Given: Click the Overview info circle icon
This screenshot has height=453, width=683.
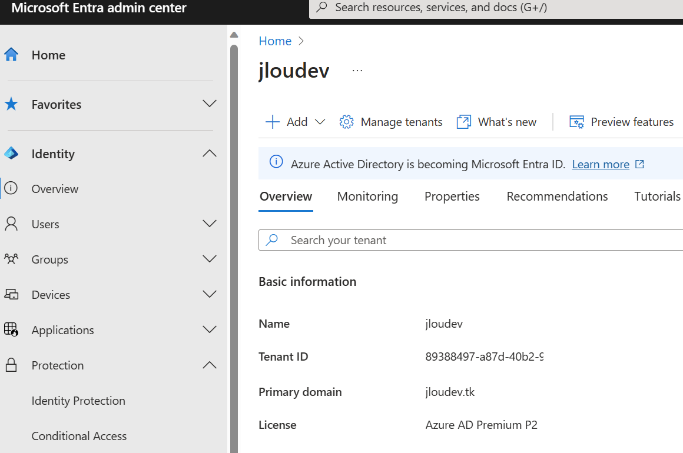Looking at the screenshot, I should pyautogui.click(x=11, y=188).
